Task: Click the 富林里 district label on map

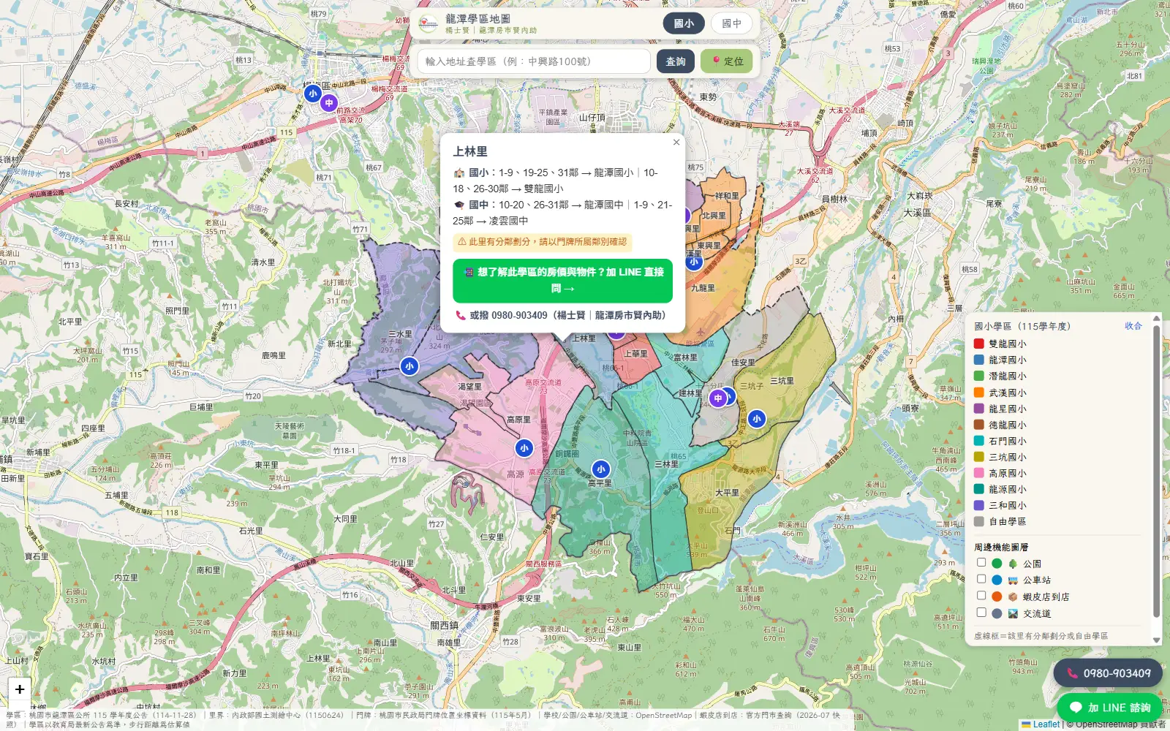Action: (685, 357)
